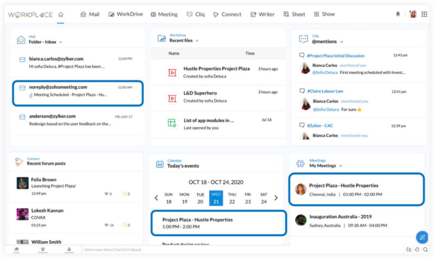Expand the Recent files dropdown
Image resolution: width=444 pixels, height=261 pixels.
point(197,41)
